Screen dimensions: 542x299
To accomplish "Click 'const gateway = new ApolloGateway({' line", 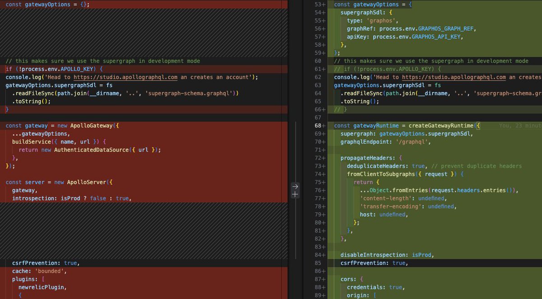I will [x=62, y=126].
